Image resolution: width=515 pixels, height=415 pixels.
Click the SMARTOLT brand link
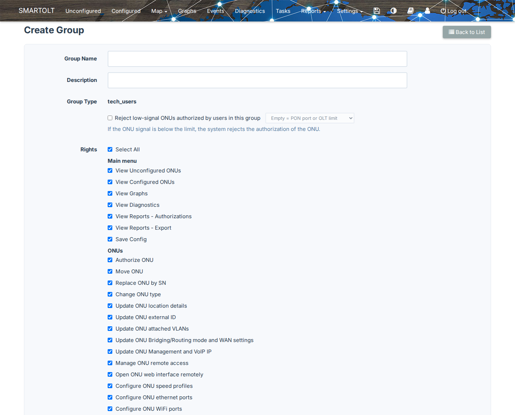coord(36,11)
